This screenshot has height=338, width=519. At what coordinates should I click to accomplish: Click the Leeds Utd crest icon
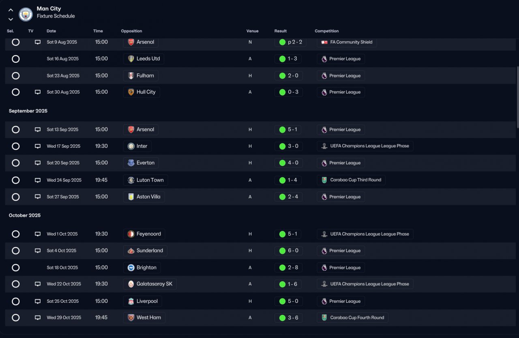[131, 59]
